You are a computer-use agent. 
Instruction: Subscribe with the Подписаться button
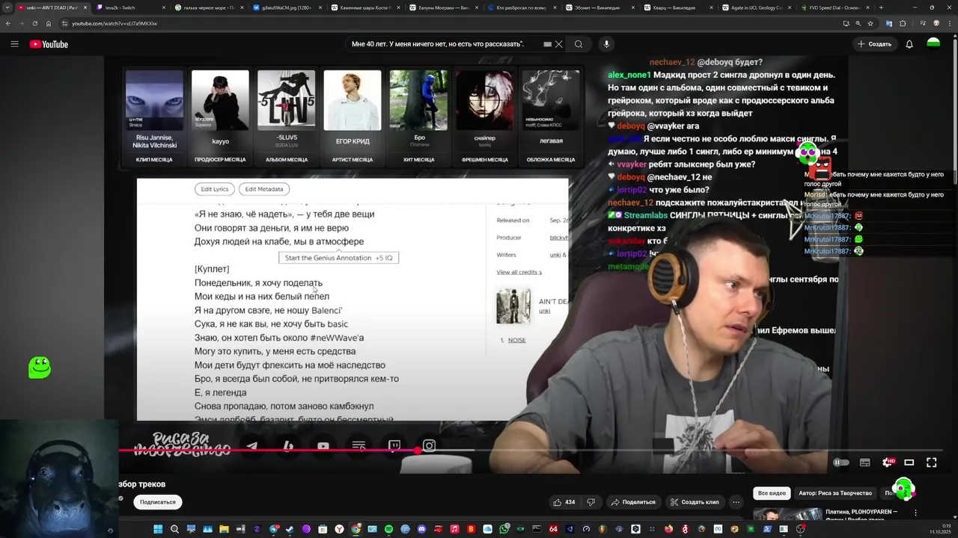[158, 502]
